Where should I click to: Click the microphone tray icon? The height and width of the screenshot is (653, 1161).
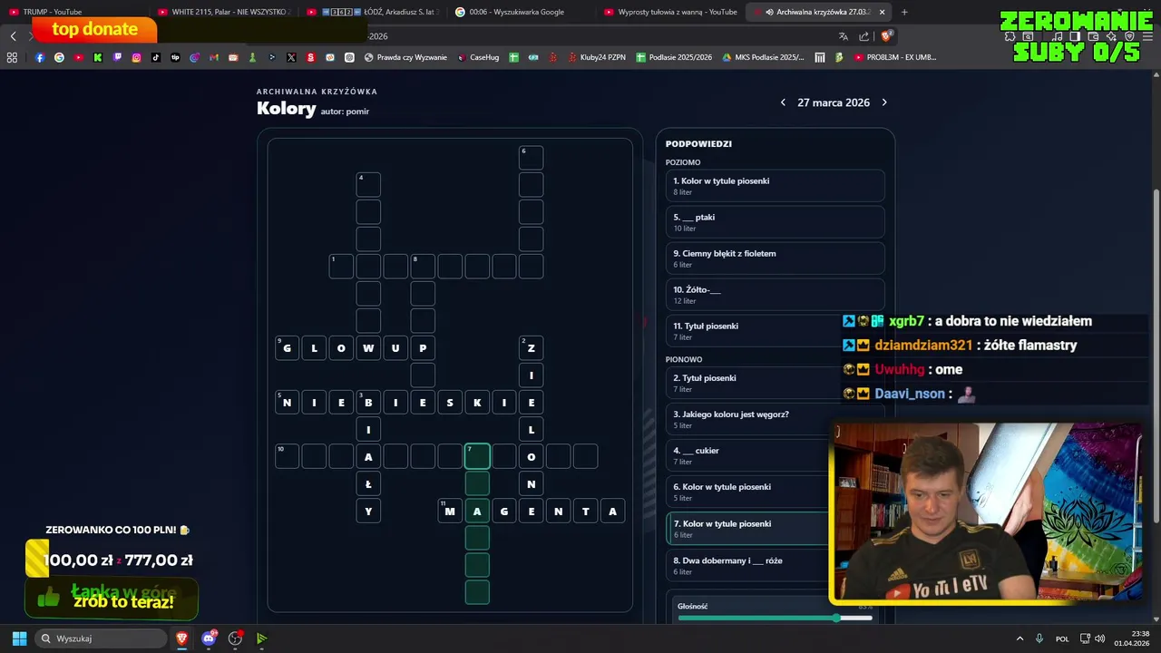coord(1039,638)
